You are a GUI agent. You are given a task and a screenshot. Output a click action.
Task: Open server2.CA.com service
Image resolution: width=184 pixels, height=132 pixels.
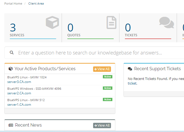pos(19,93)
